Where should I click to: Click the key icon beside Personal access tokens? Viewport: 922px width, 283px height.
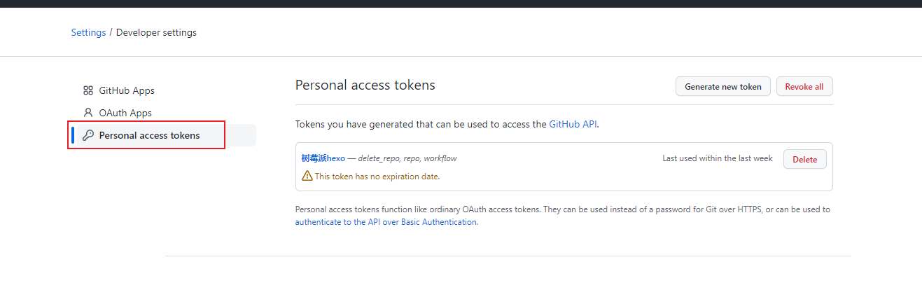pyautogui.click(x=88, y=135)
